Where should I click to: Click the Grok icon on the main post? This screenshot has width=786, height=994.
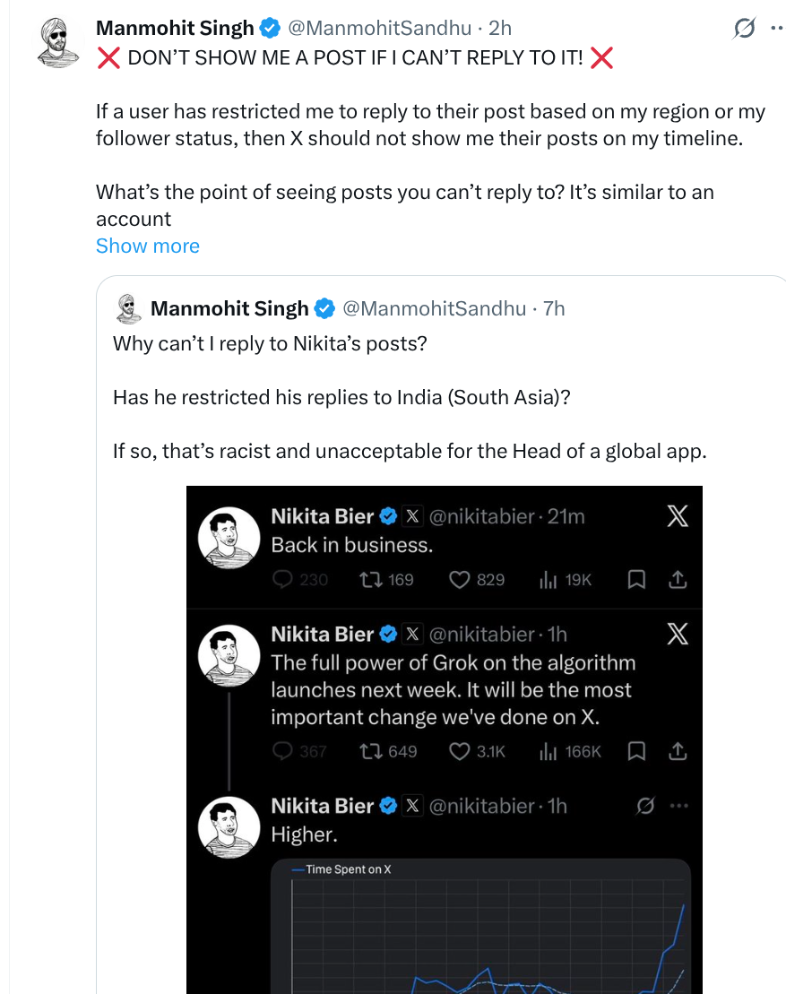[744, 30]
